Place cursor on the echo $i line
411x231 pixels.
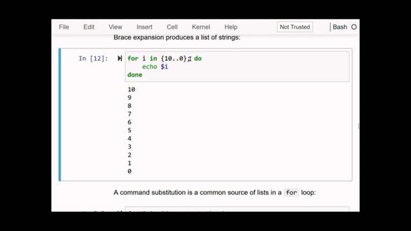pyautogui.click(x=155, y=67)
